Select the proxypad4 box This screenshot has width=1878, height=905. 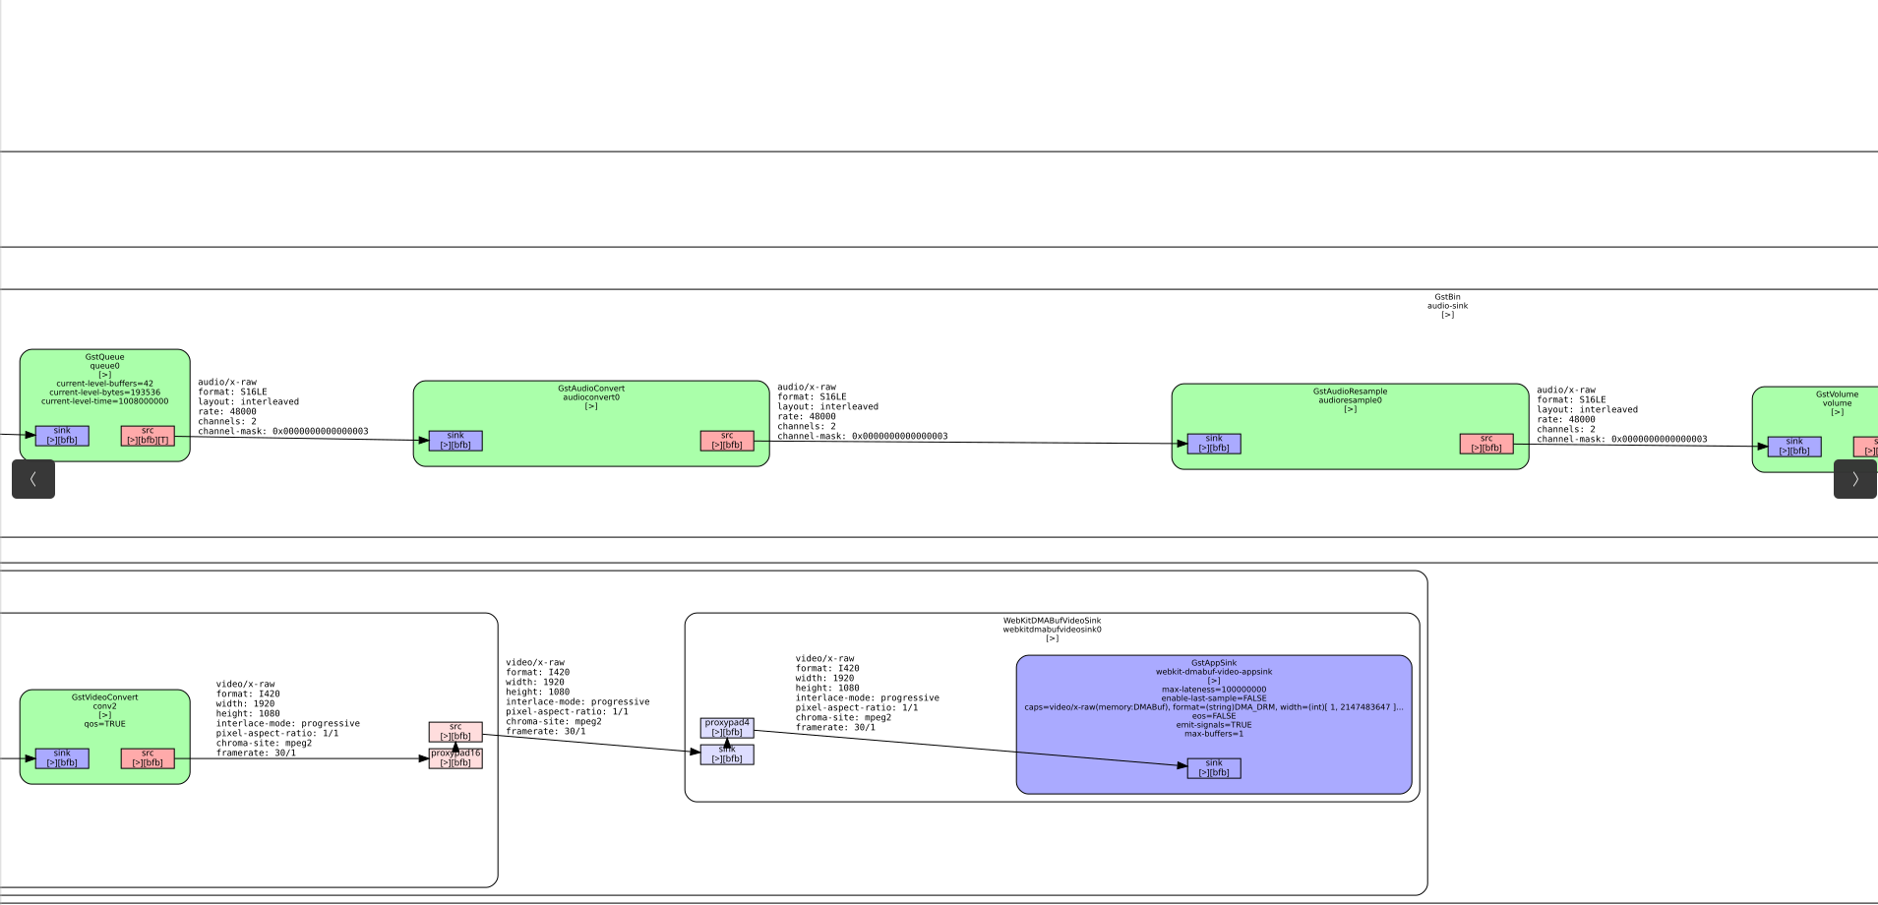[x=727, y=727]
